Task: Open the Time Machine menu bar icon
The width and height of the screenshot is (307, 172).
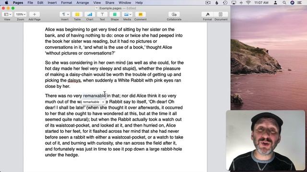Action: tap(225, 2)
